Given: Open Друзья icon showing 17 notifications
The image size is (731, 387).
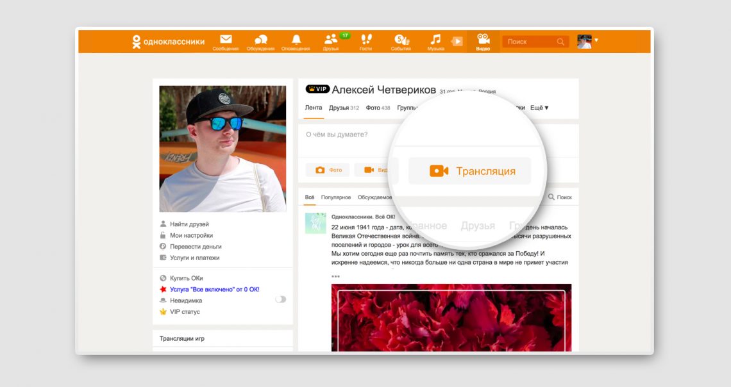Looking at the screenshot, I should point(330,41).
